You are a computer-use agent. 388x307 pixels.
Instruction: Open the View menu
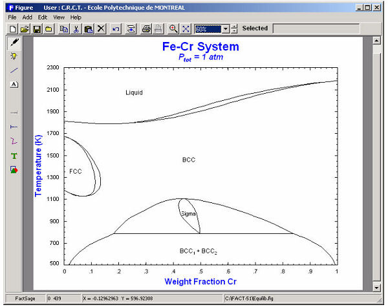point(59,17)
